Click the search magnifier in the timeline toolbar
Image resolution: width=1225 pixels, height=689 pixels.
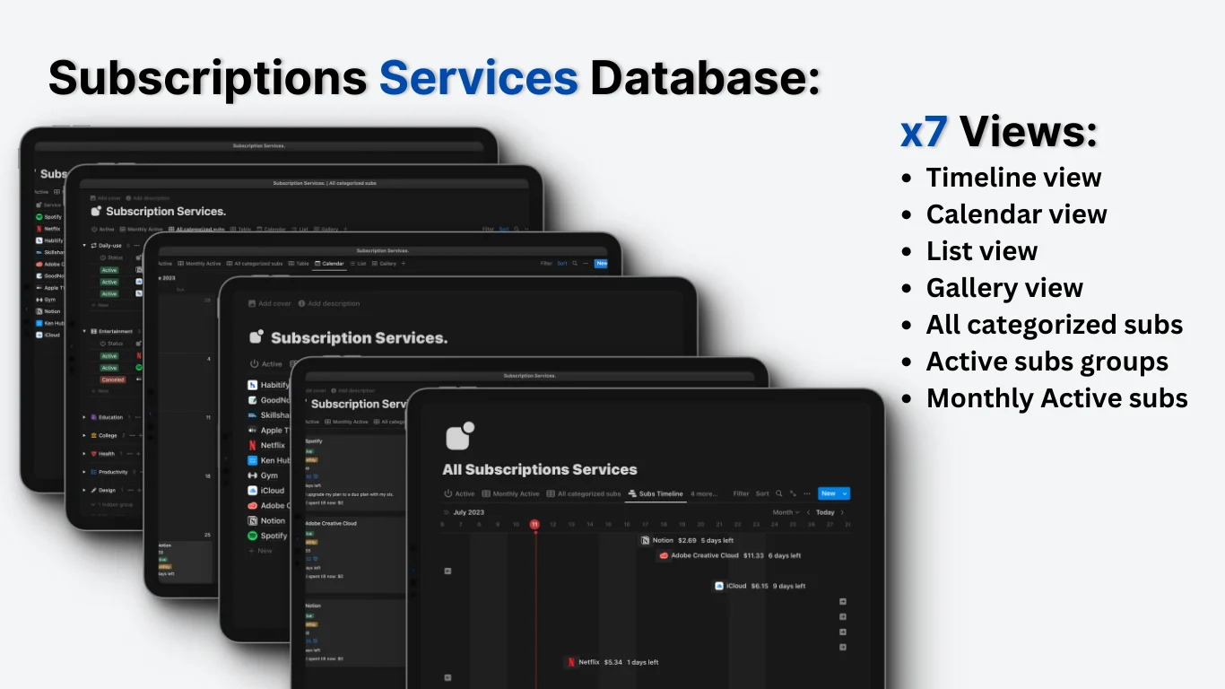(779, 493)
